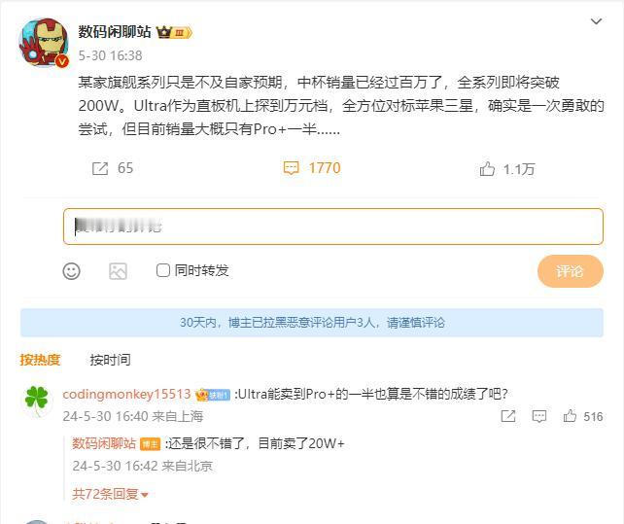Open the post's comment icon showing 1770

coord(291,168)
